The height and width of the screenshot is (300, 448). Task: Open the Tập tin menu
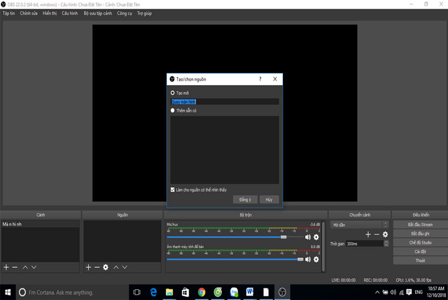pyautogui.click(x=8, y=13)
